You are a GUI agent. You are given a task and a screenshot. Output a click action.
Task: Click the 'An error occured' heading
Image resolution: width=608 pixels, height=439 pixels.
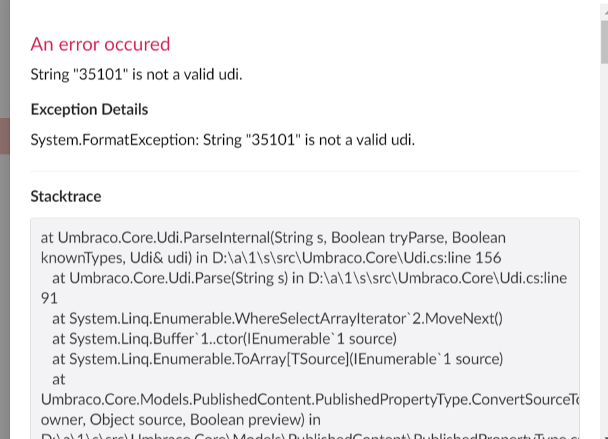(100, 44)
